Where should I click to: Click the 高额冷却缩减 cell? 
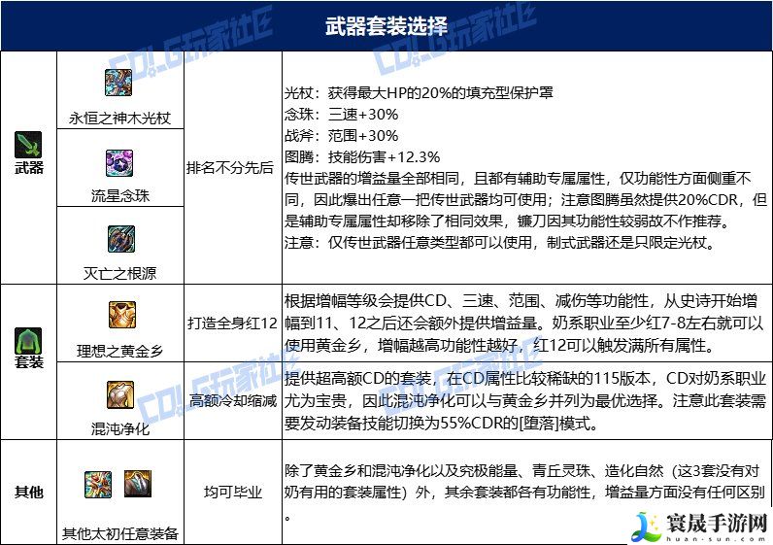coord(233,400)
